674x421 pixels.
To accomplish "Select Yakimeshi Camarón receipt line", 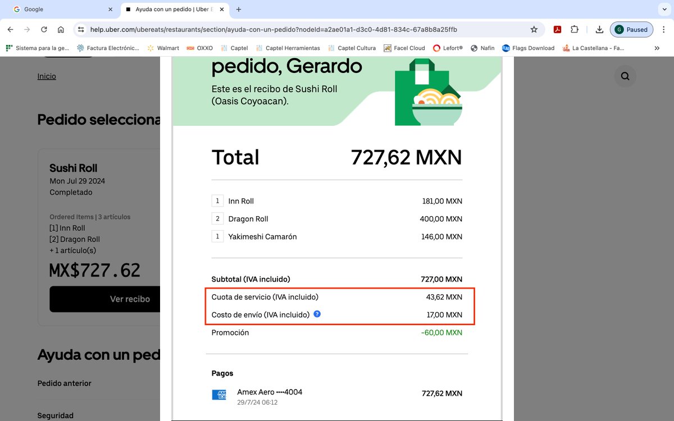I will coord(337,237).
